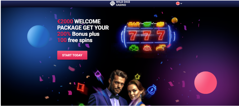Click the large blue sphere
This screenshot has width=239, height=106.
click(x=38, y=36)
